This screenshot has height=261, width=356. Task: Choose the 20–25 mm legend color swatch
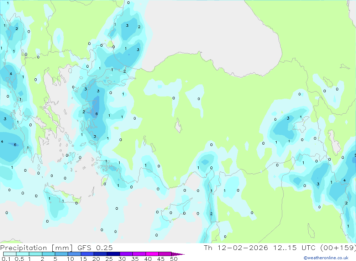(100, 254)
